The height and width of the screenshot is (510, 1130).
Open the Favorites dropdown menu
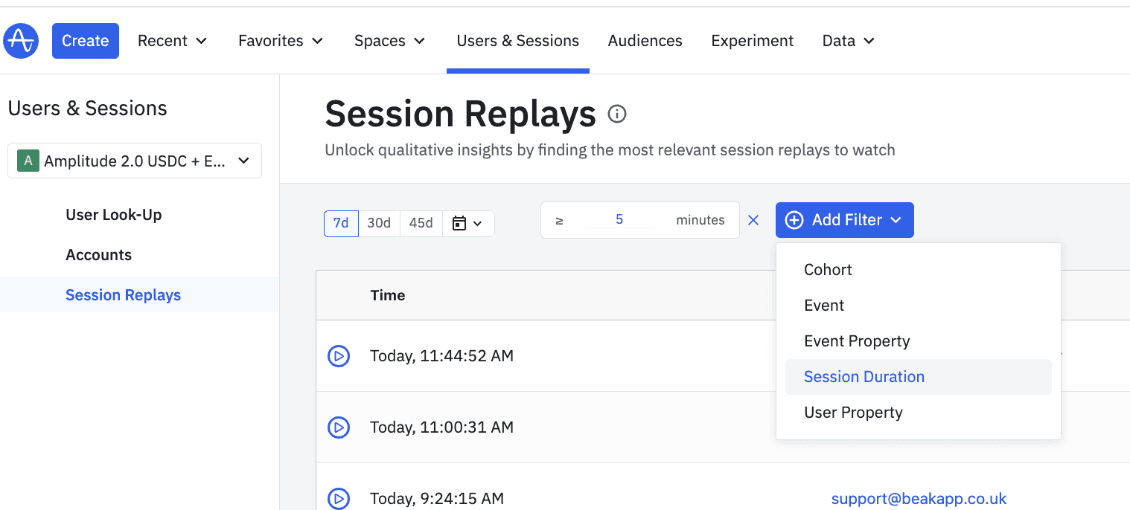point(281,41)
